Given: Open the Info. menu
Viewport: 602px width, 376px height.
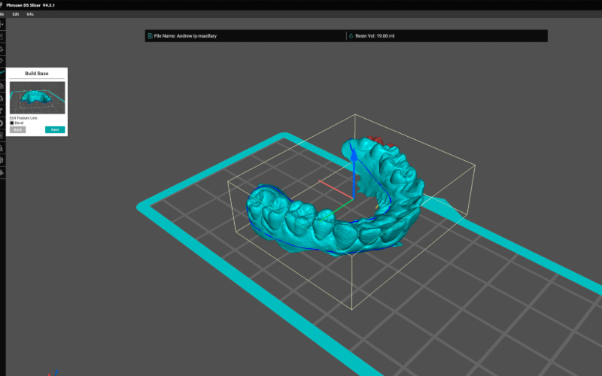Looking at the screenshot, I should point(30,14).
